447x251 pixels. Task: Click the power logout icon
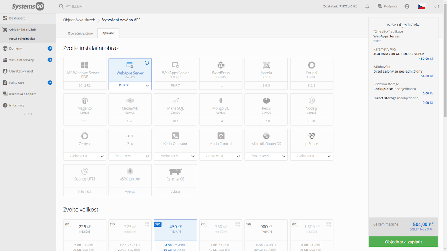point(437,6)
